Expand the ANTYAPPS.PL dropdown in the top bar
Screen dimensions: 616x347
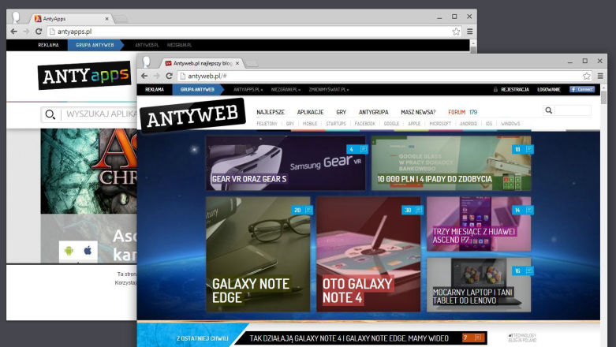(248, 90)
